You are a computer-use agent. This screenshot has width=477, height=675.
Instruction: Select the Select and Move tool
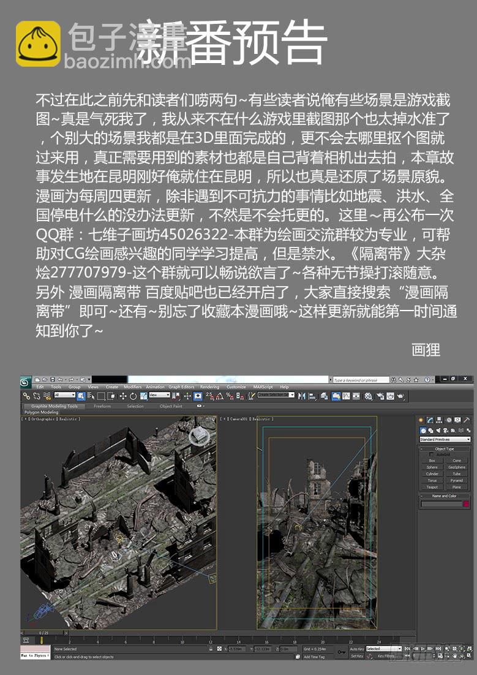click(123, 396)
